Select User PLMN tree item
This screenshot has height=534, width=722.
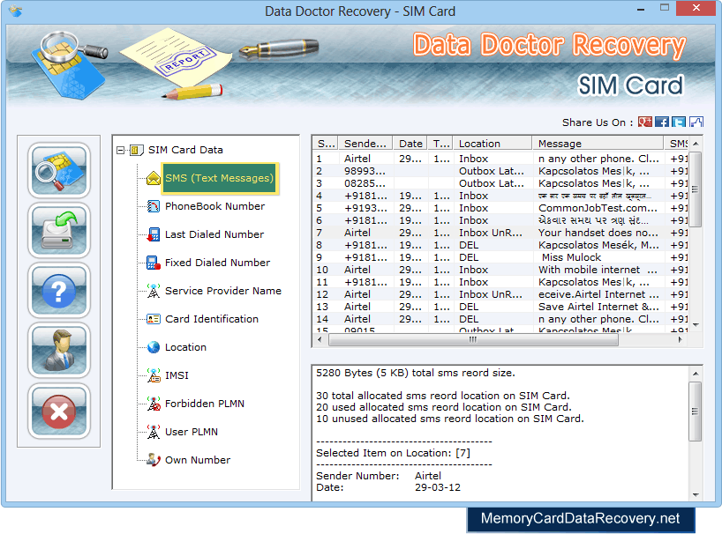coord(192,432)
